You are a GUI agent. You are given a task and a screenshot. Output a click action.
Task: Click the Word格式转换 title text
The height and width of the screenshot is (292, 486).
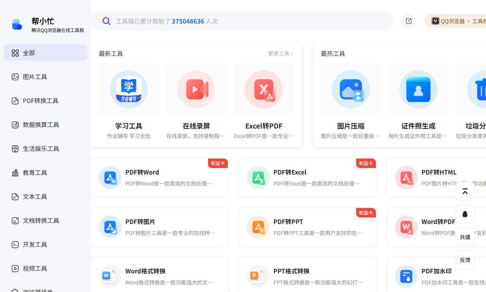point(145,271)
